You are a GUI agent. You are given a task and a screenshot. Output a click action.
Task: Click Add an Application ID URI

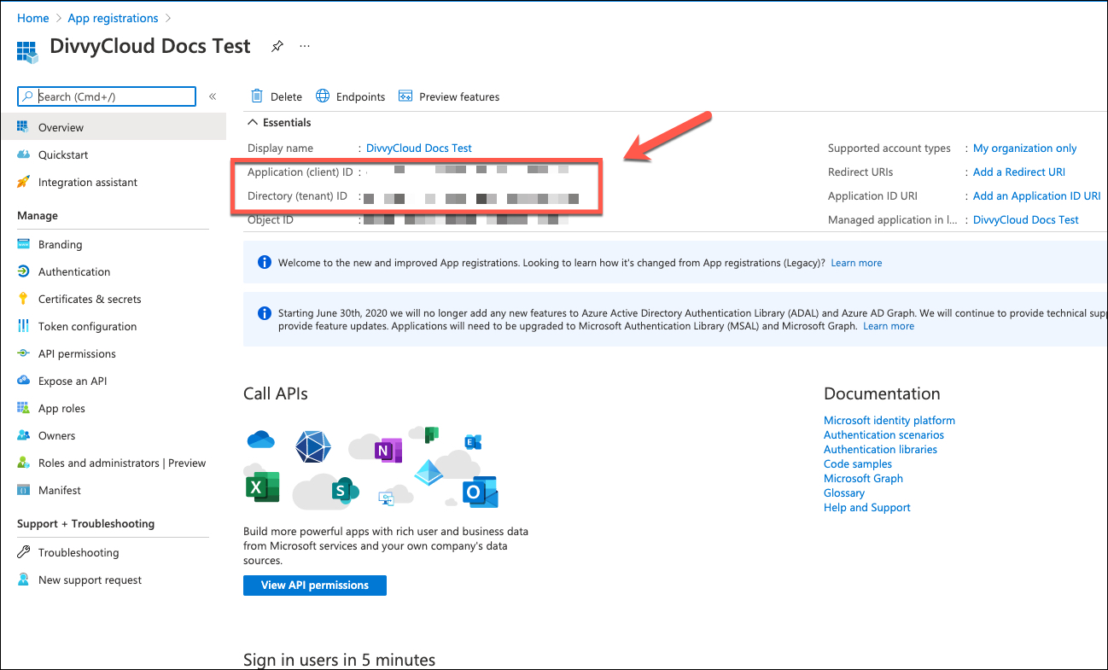1037,195
